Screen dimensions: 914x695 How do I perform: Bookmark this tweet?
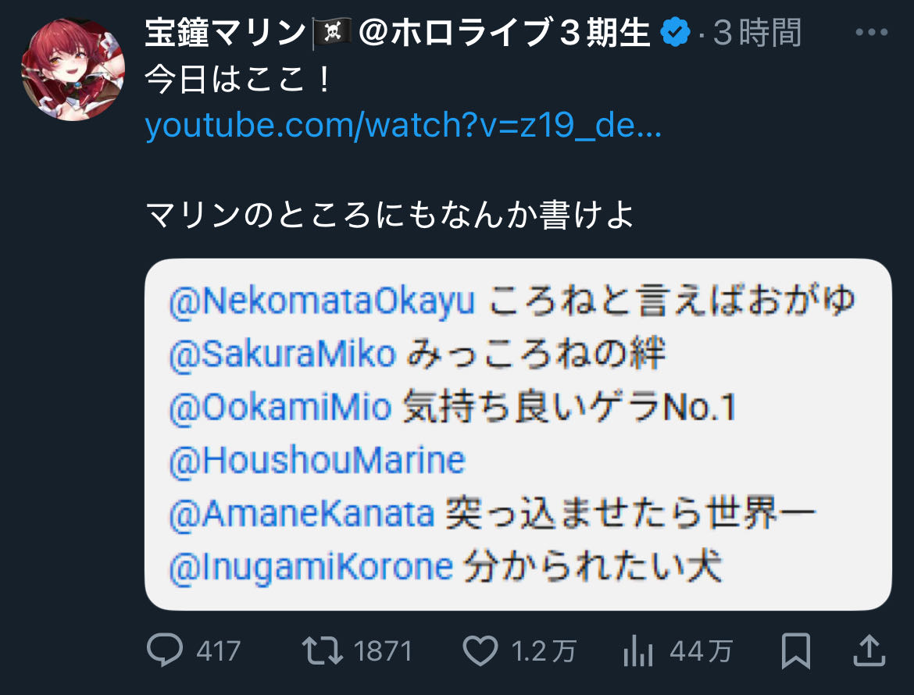click(x=796, y=650)
